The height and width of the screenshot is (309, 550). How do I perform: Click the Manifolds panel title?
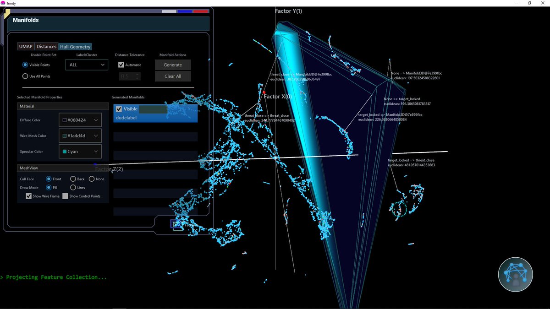26,21
